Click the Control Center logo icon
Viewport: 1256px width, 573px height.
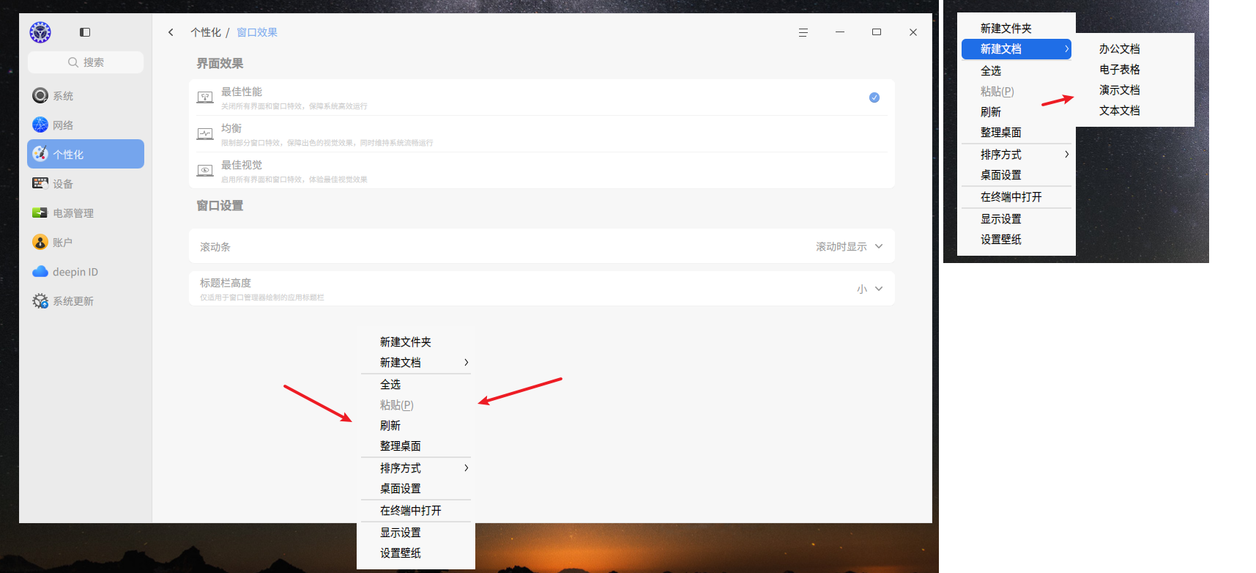click(x=40, y=32)
